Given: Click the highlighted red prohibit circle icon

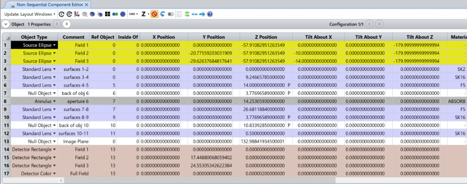Looking at the screenshot, I should click(154, 14).
